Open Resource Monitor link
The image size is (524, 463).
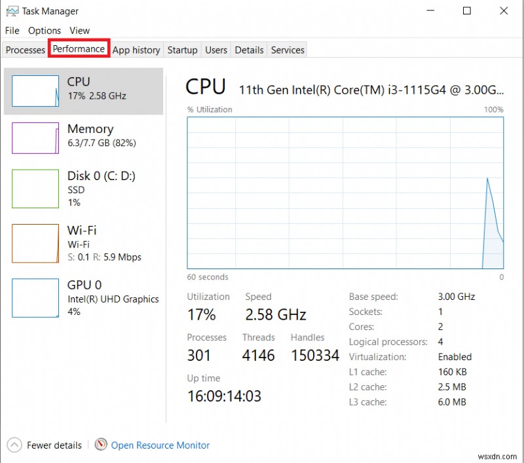click(x=160, y=445)
